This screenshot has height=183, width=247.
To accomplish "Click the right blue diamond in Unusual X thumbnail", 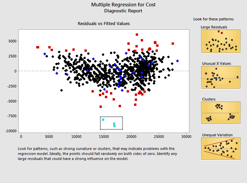I will pyautogui.click(x=238, y=77).
